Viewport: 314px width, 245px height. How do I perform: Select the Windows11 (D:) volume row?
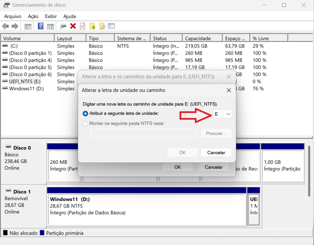(x=27, y=89)
